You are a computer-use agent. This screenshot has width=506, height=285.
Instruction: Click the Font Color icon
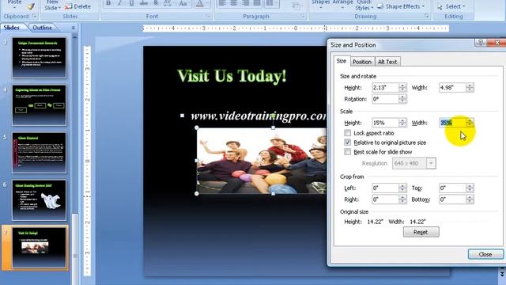tap(199, 3)
